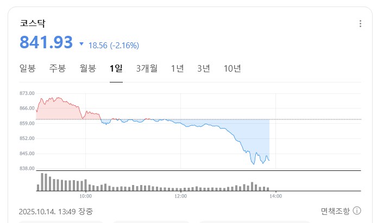Screen dimensions: 383x223
Task: Open the 월봉 monthly candle tab
Action: coord(87,68)
